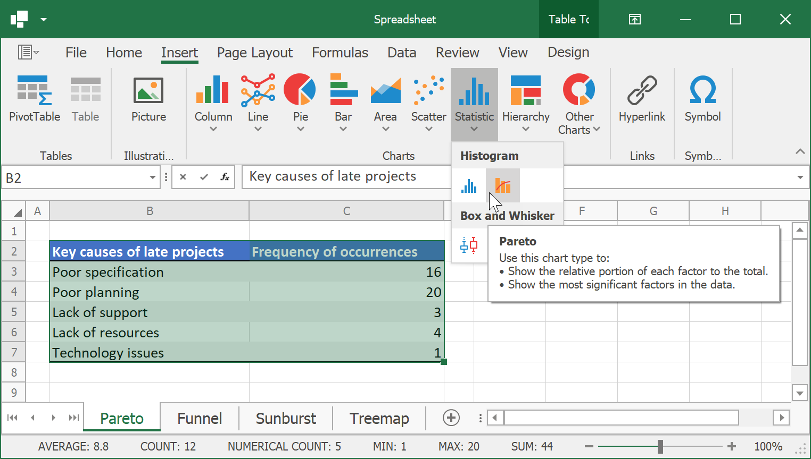Pick the Box and Whisker chart icon
Screen dimensions: 811x459
[469, 245]
